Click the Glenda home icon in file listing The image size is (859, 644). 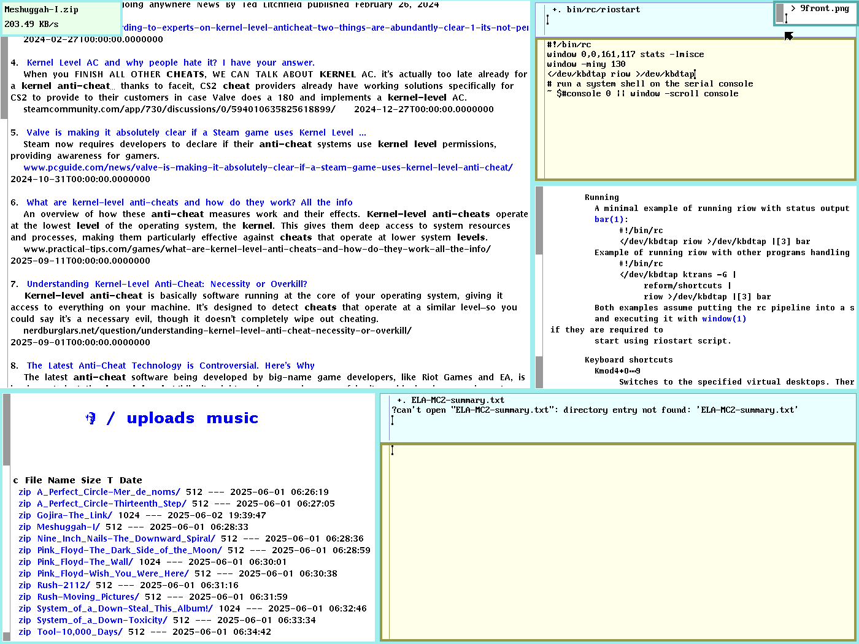pos(91,418)
